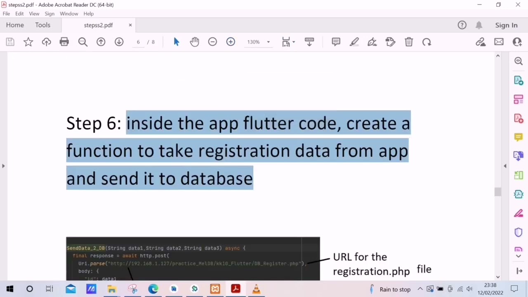528x297 pixels.
Task: Select the Highlight text pen
Action: pos(354,42)
